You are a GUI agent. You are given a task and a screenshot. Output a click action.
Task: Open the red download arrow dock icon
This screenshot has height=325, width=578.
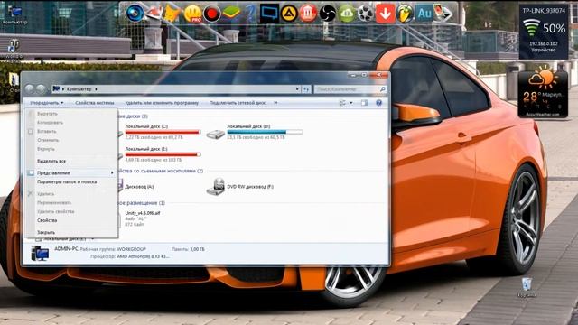tap(386, 14)
